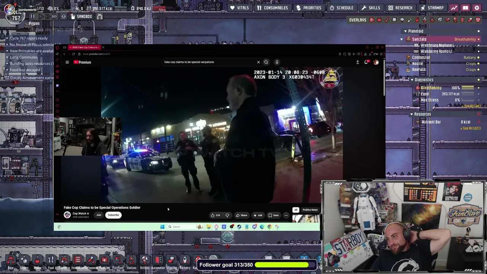Share the Fake Cop video
Image resolution: width=487 pixels, height=274 pixels.
click(x=241, y=215)
